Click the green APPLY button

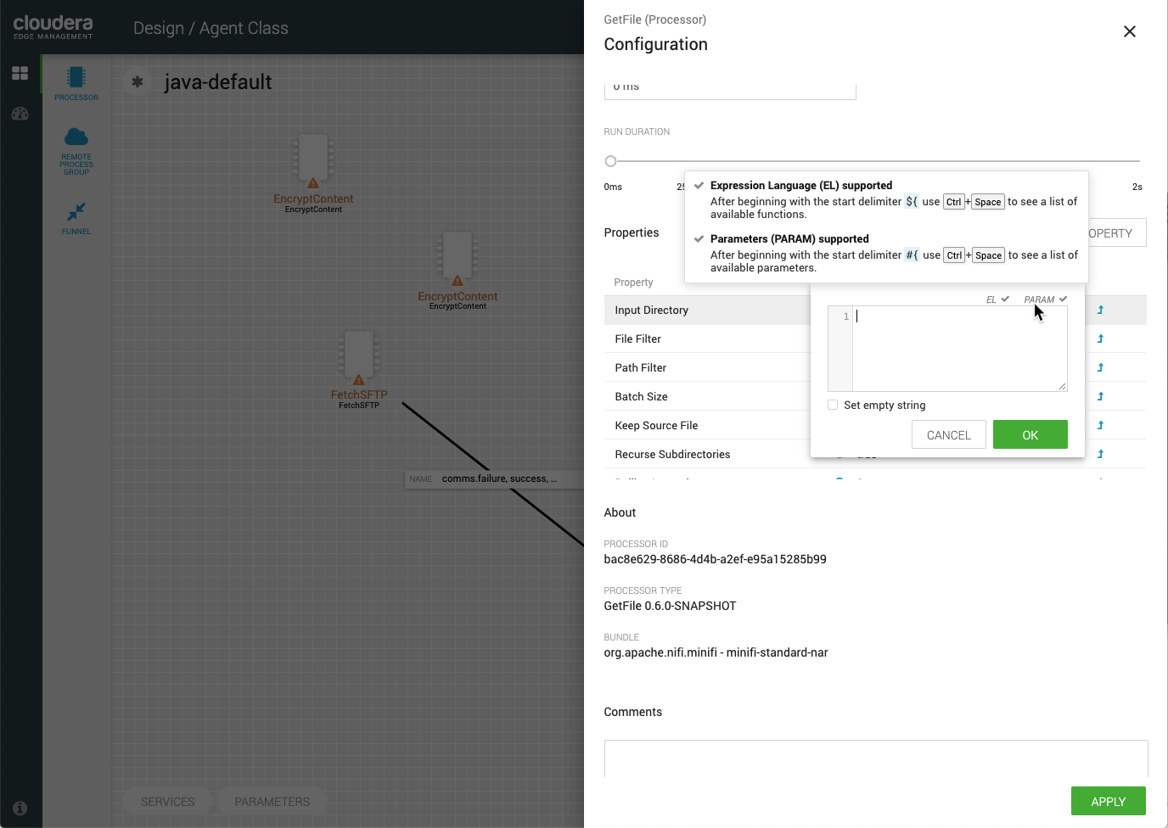point(1109,801)
